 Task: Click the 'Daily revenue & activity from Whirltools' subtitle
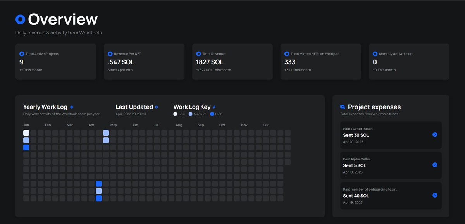59,33
